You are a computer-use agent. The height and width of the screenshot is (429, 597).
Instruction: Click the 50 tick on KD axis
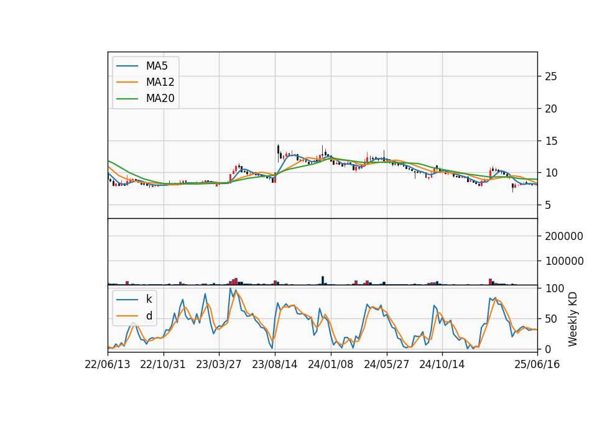(x=552, y=319)
